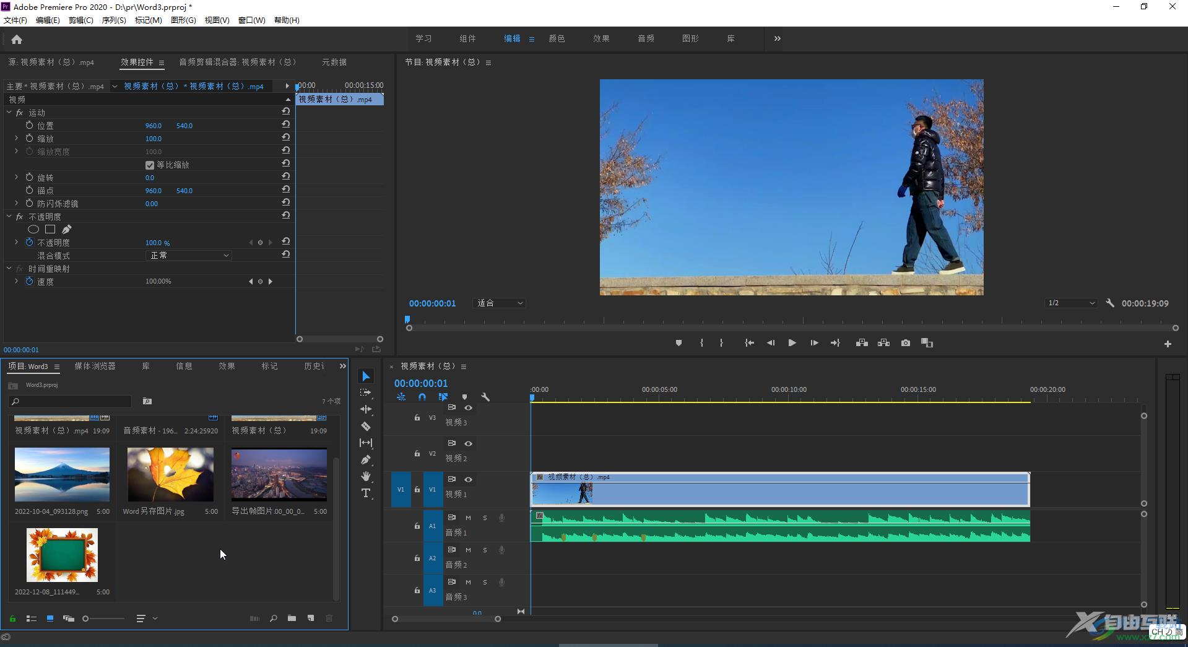Hide video track V1 eye
The width and height of the screenshot is (1188, 647).
pos(469,480)
